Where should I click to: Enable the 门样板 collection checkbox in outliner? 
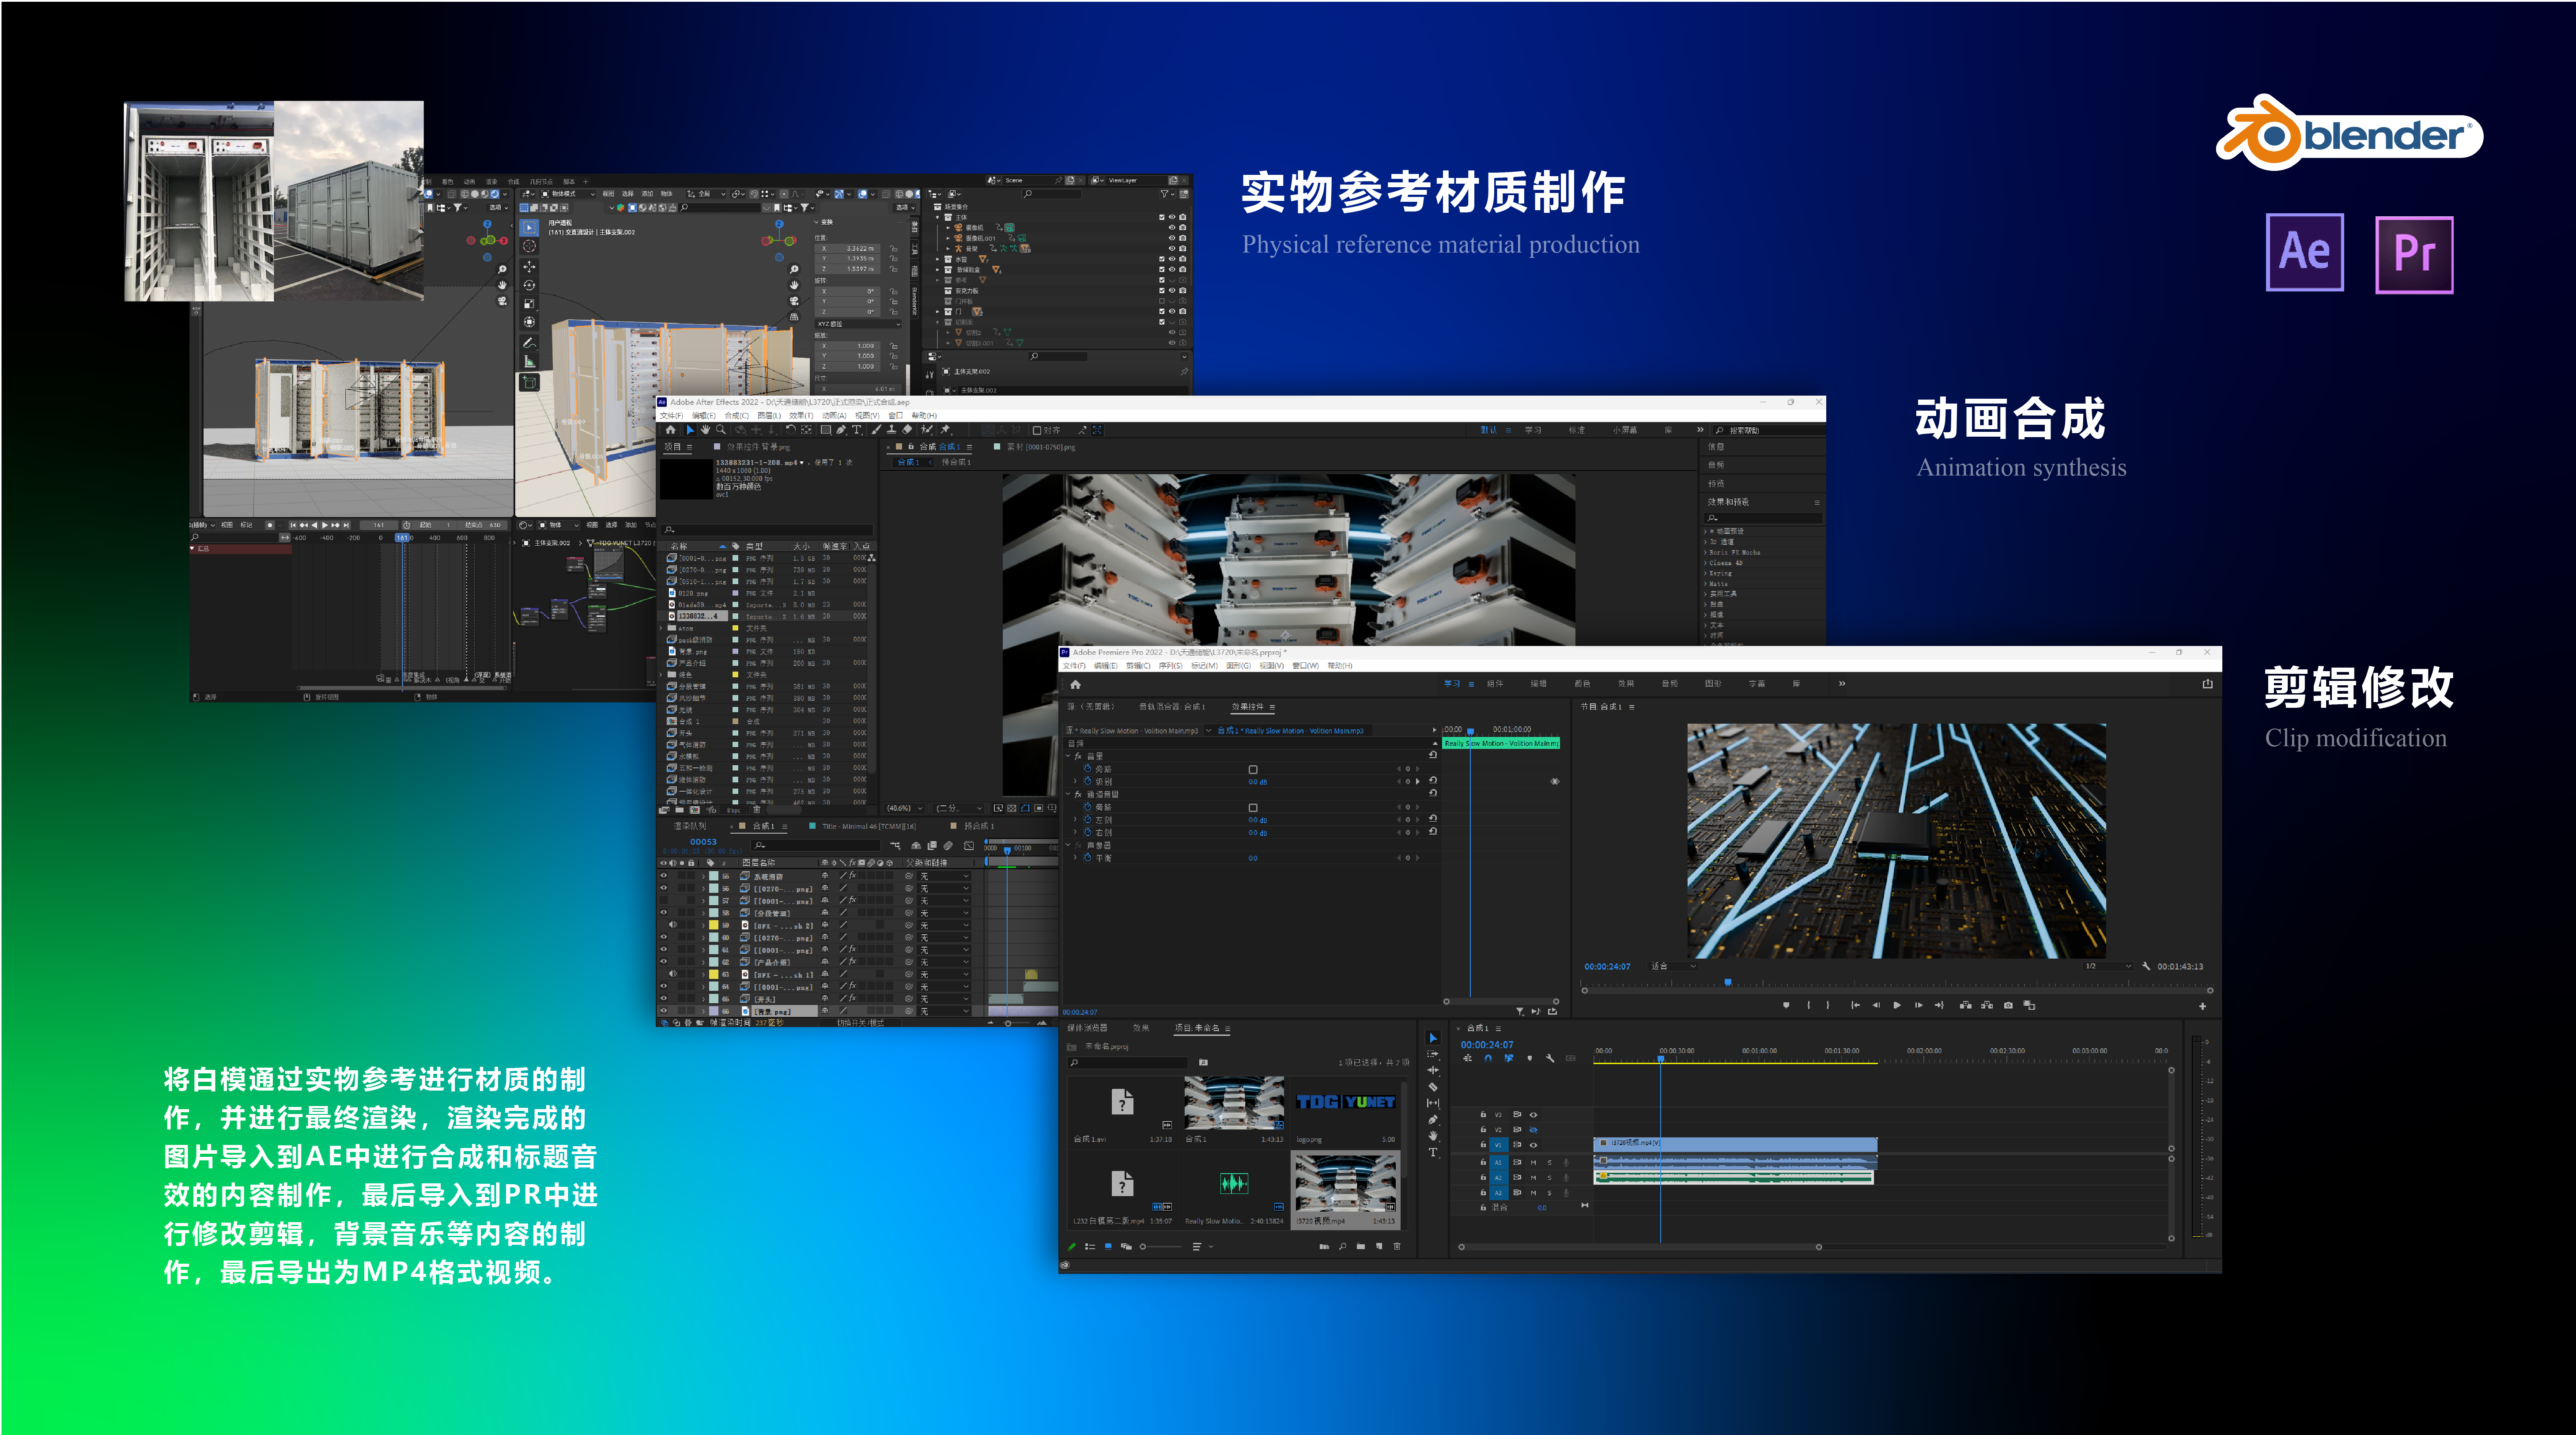click(1162, 301)
